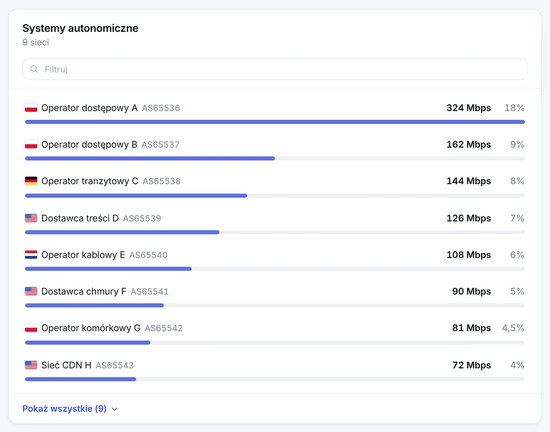This screenshot has width=550, height=432.
Task: Click traffic bar of Operator komórkowy G
Action: [275, 343]
